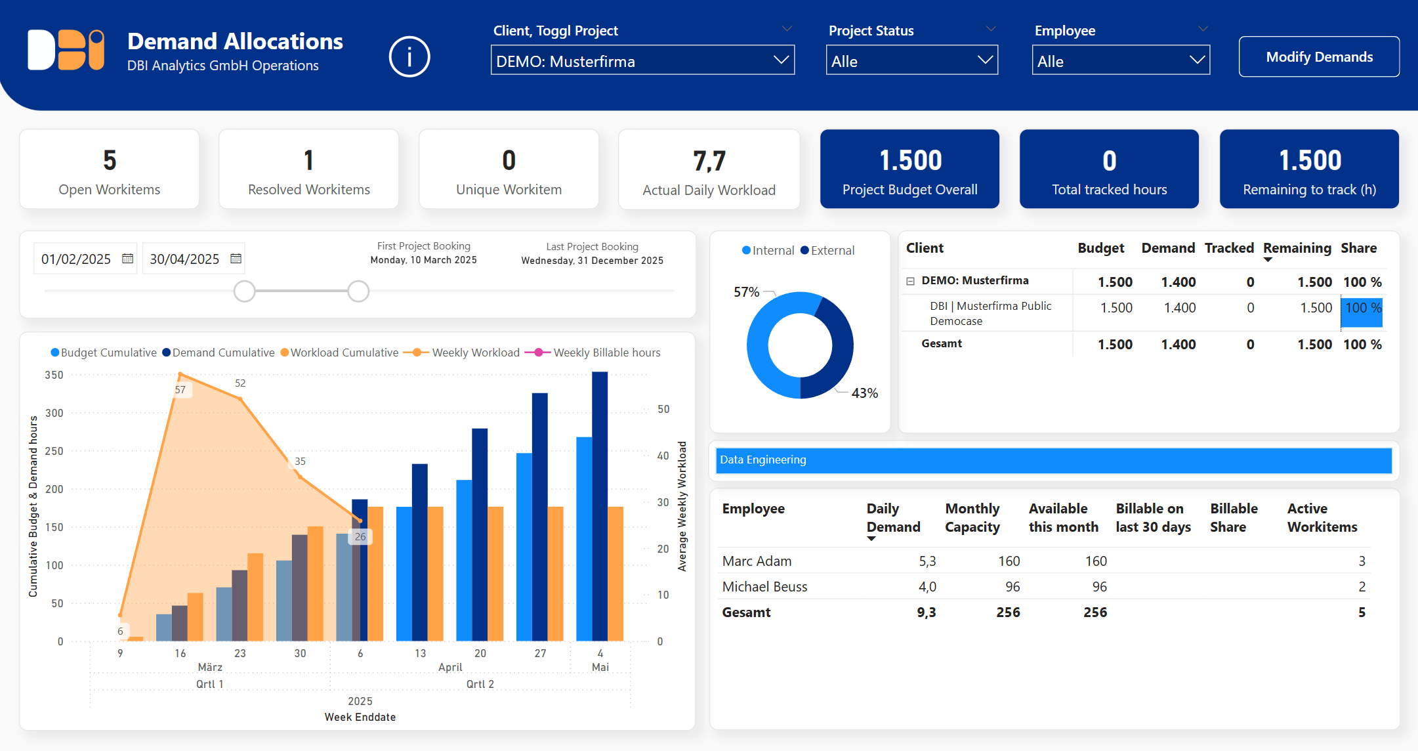Click the Qrtl 2 axis label
This screenshot has height=751, width=1418.
pos(480,684)
